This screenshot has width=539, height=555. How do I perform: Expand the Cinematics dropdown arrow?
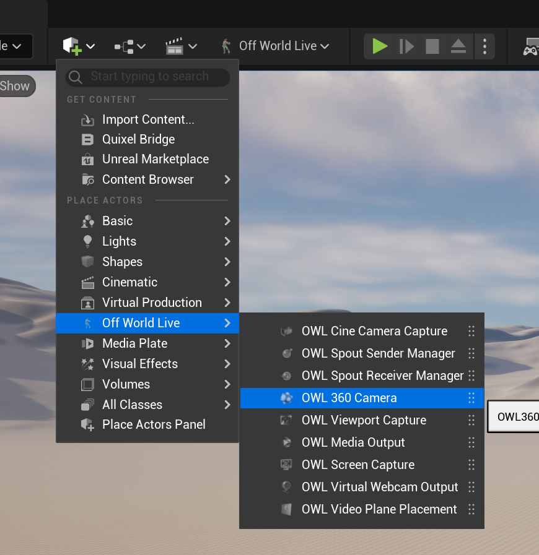[193, 46]
